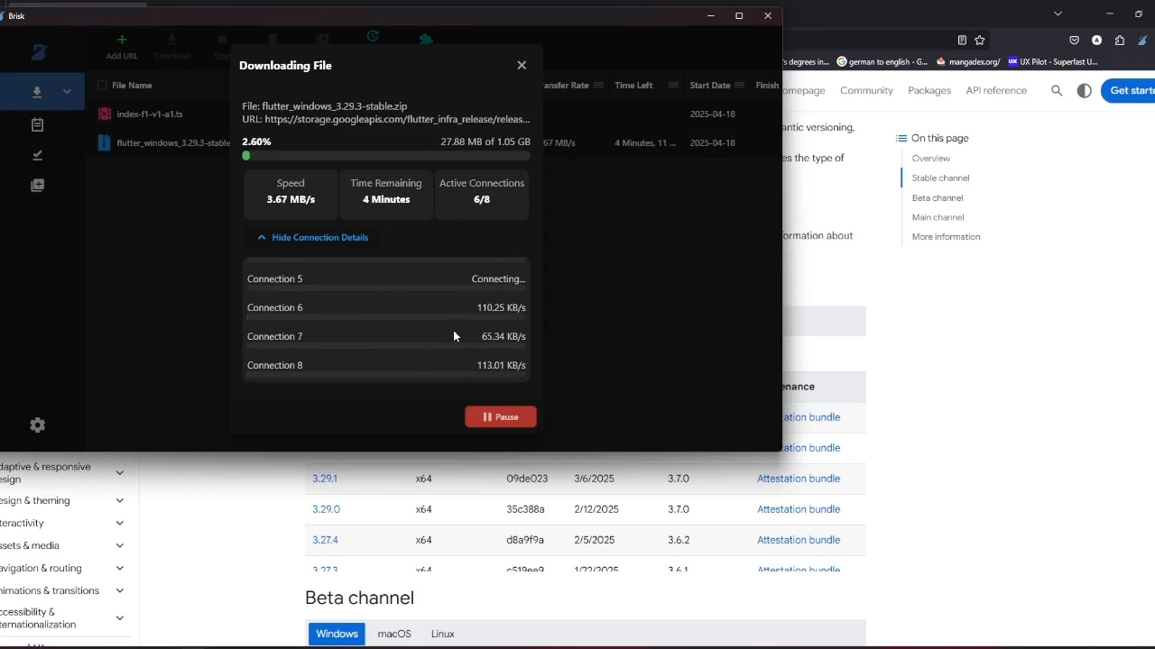The width and height of the screenshot is (1155, 649).
Task: Click the Brisk extension icon in browser
Action: (1142, 40)
